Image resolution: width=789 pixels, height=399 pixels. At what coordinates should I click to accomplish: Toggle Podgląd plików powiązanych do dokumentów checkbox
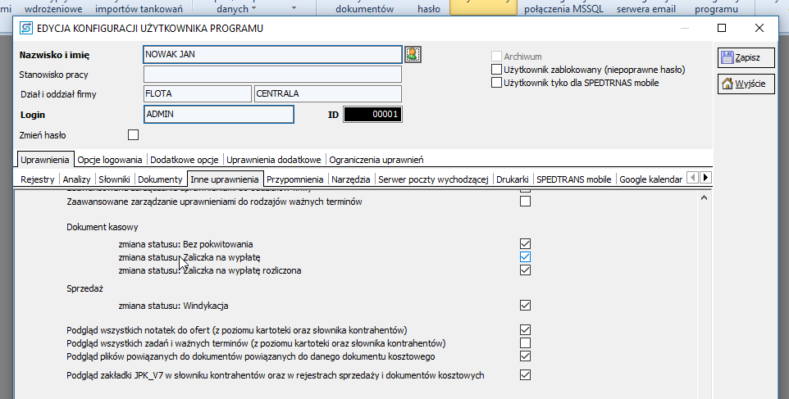[x=526, y=356]
